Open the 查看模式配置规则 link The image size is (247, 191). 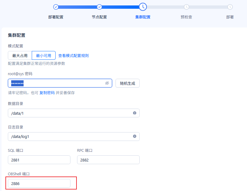(73, 56)
